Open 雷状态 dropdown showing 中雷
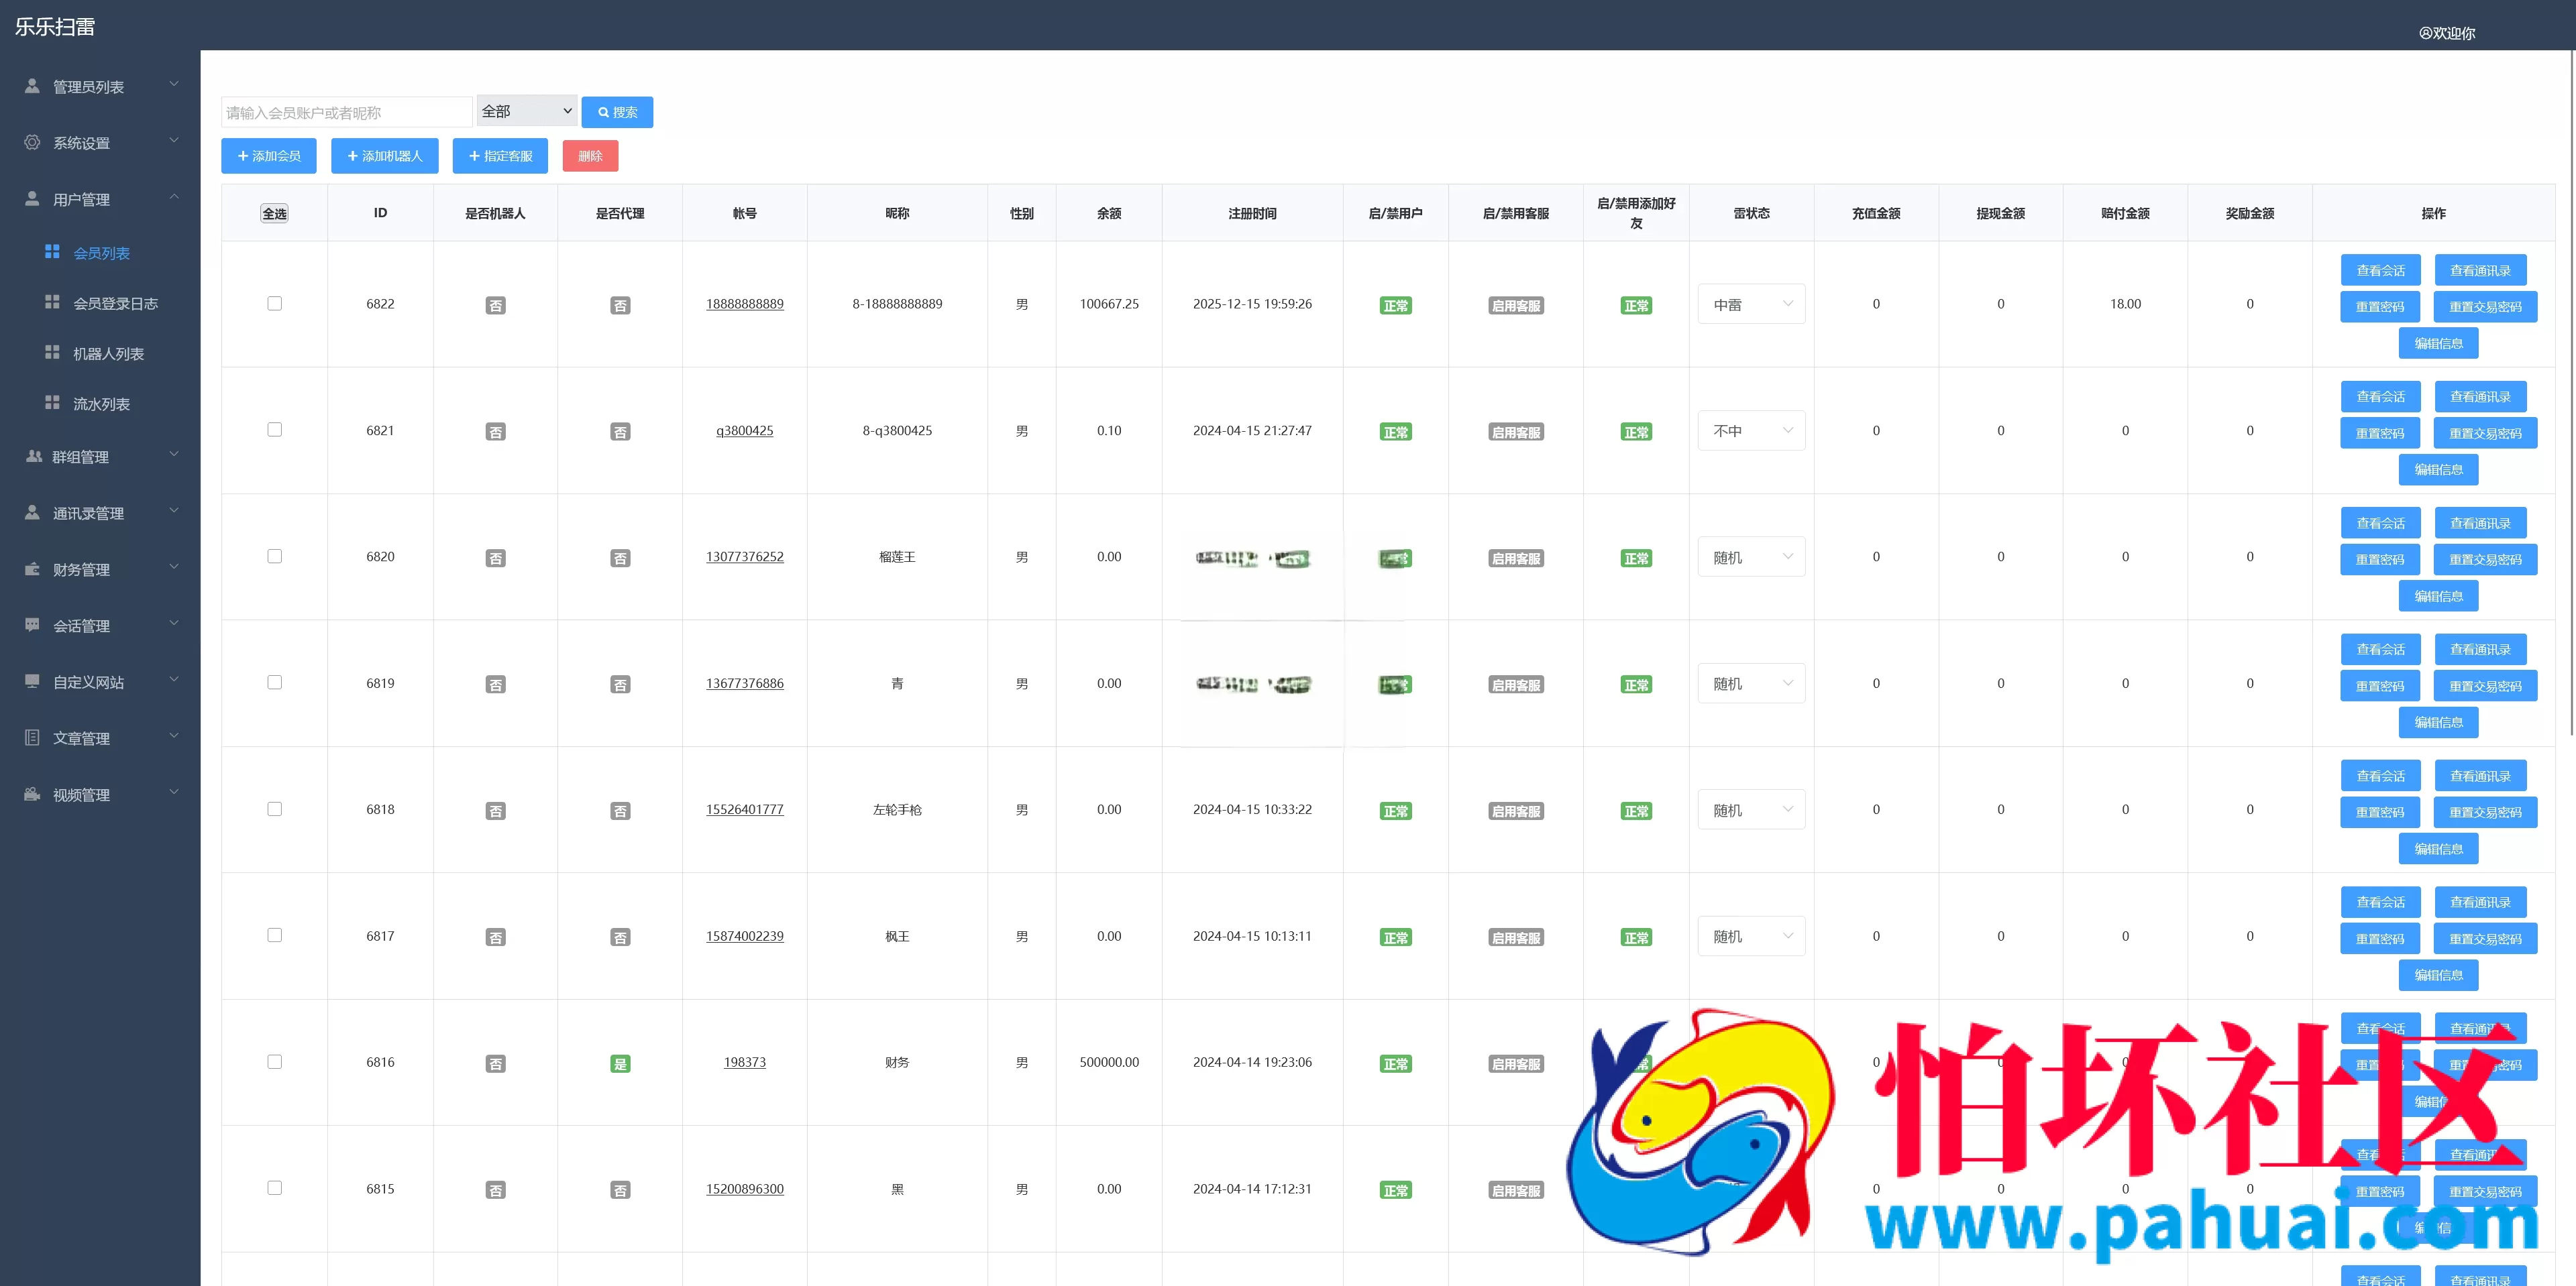Image resolution: width=2576 pixels, height=1286 pixels. (x=1751, y=304)
